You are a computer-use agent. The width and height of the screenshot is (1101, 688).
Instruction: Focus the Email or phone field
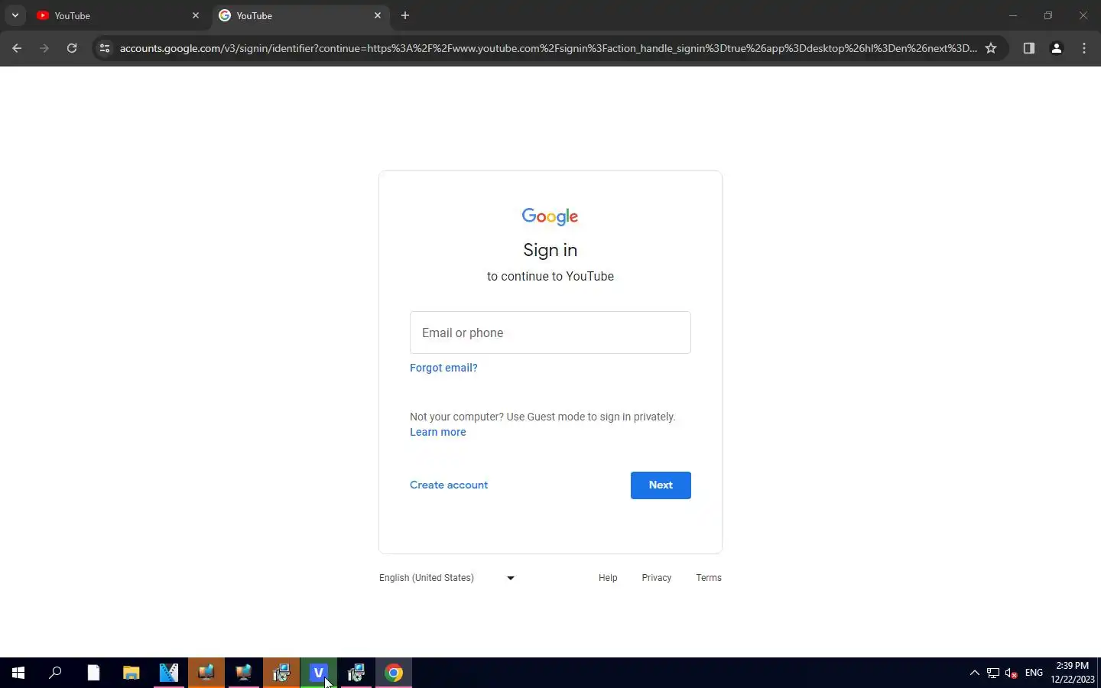(550, 333)
